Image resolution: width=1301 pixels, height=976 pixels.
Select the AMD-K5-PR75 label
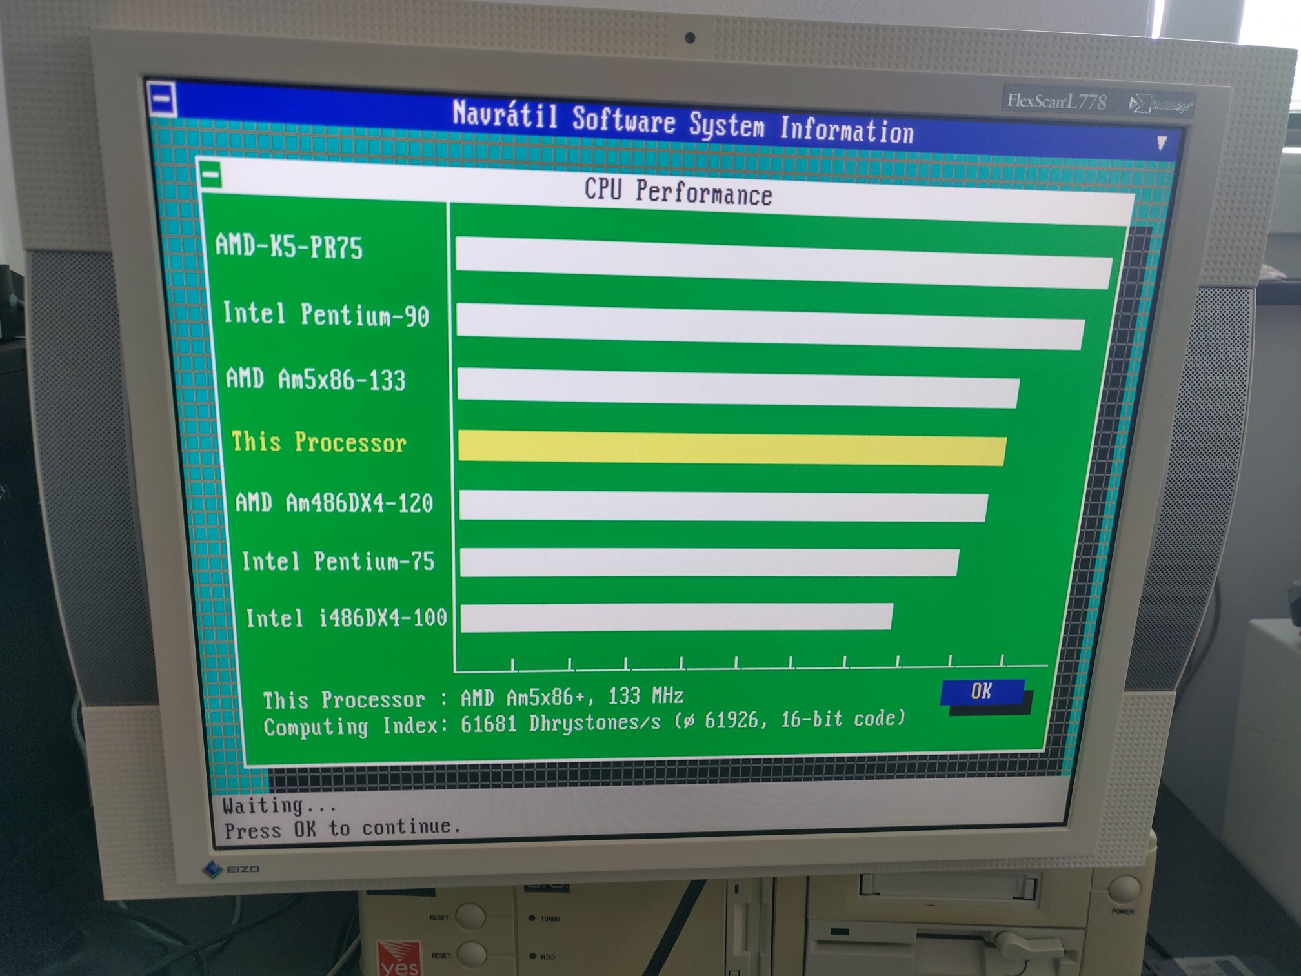point(288,247)
